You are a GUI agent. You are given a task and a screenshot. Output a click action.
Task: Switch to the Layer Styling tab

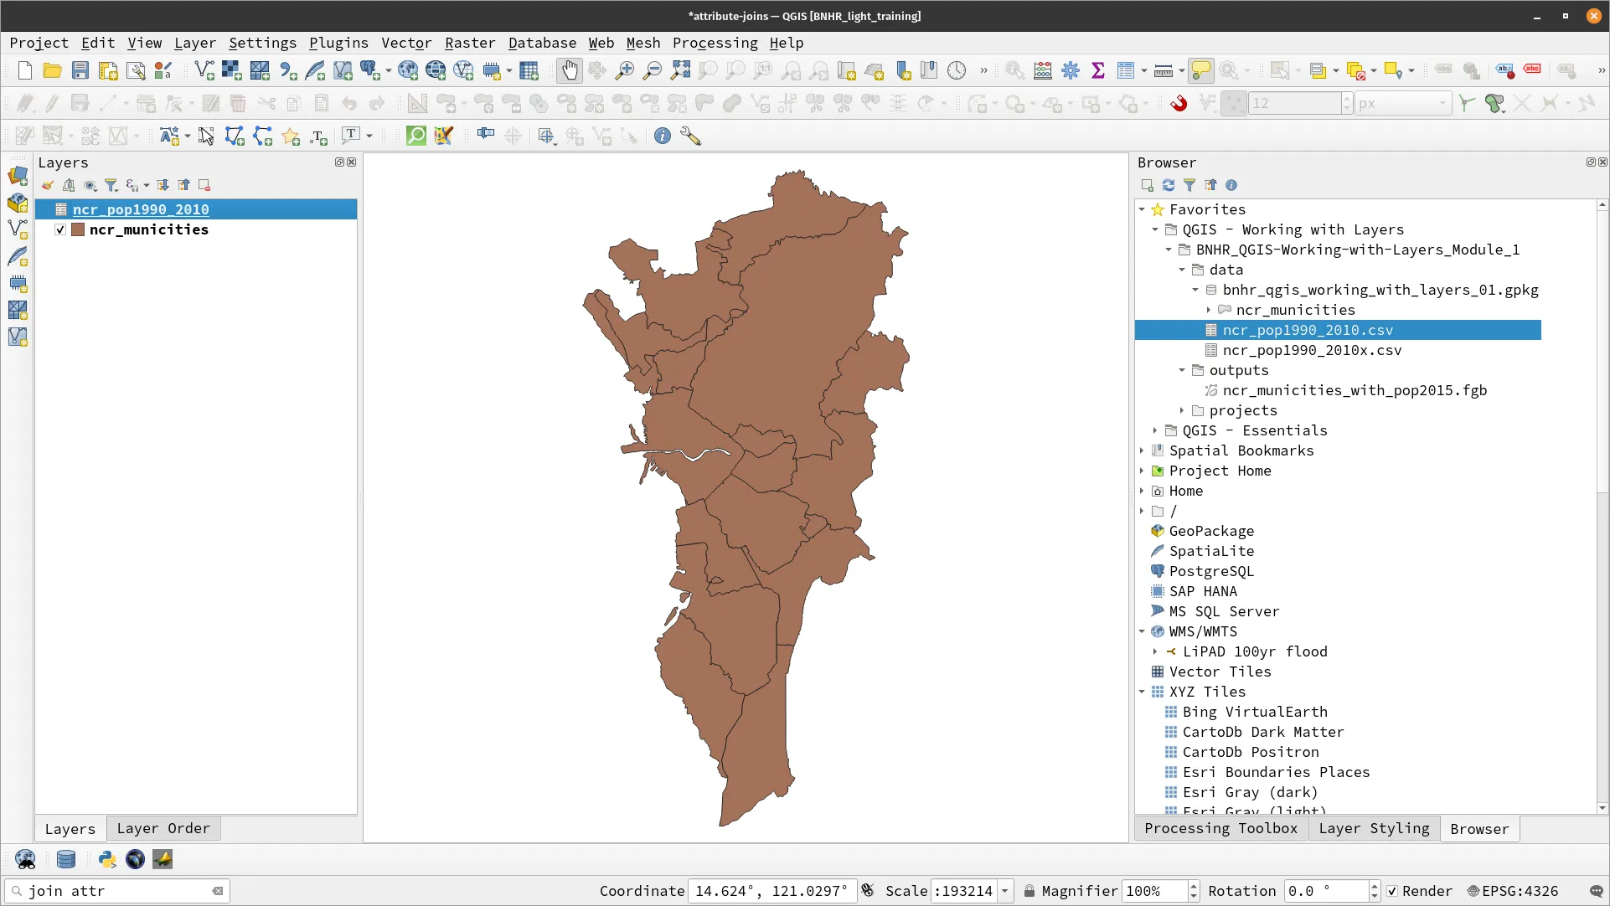[1374, 828]
